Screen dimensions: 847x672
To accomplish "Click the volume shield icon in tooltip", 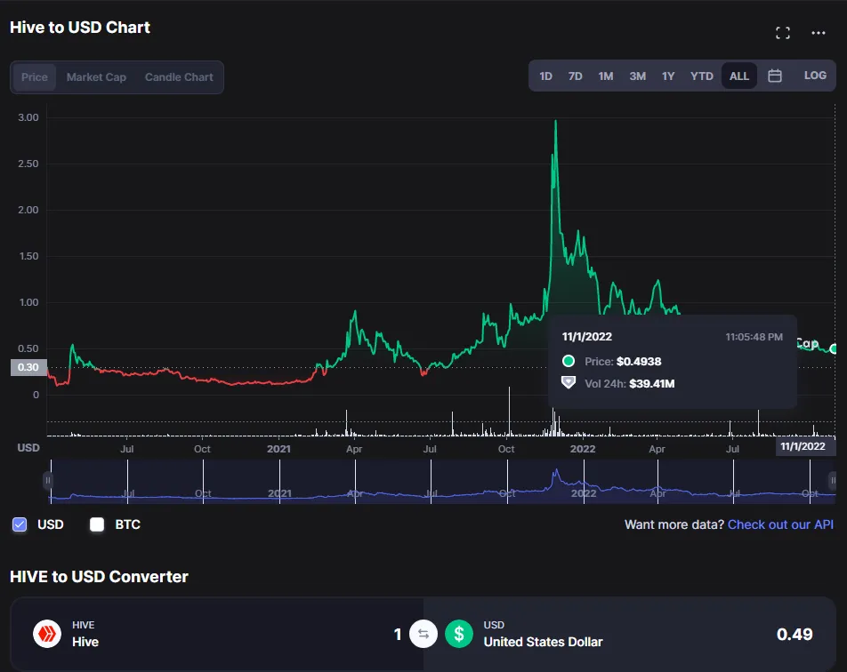I will click(x=569, y=383).
